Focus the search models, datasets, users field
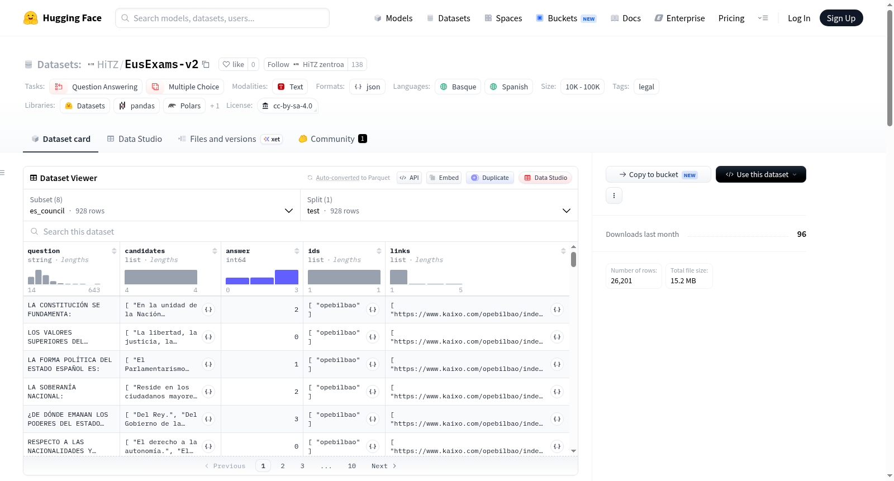Viewport: 894px width, 481px height. click(222, 18)
